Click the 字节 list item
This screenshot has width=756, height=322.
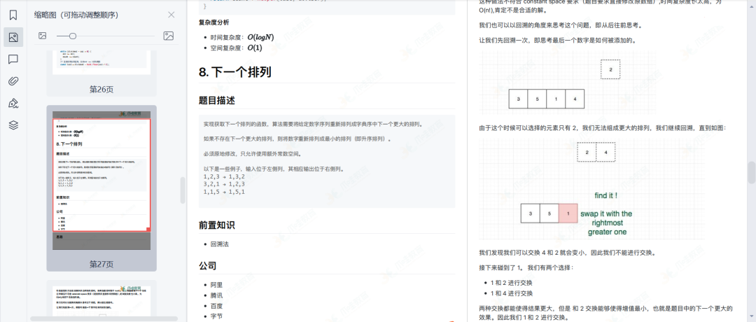coord(216,316)
